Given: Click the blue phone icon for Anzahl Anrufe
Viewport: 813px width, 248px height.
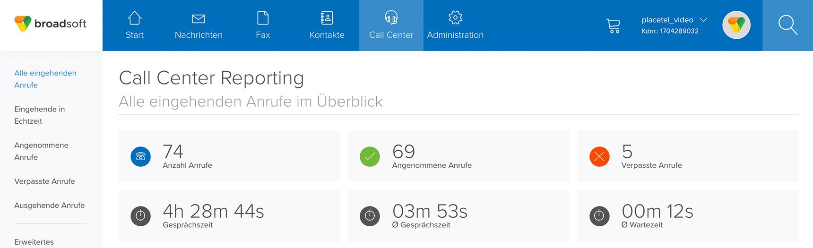Looking at the screenshot, I should click(x=140, y=157).
